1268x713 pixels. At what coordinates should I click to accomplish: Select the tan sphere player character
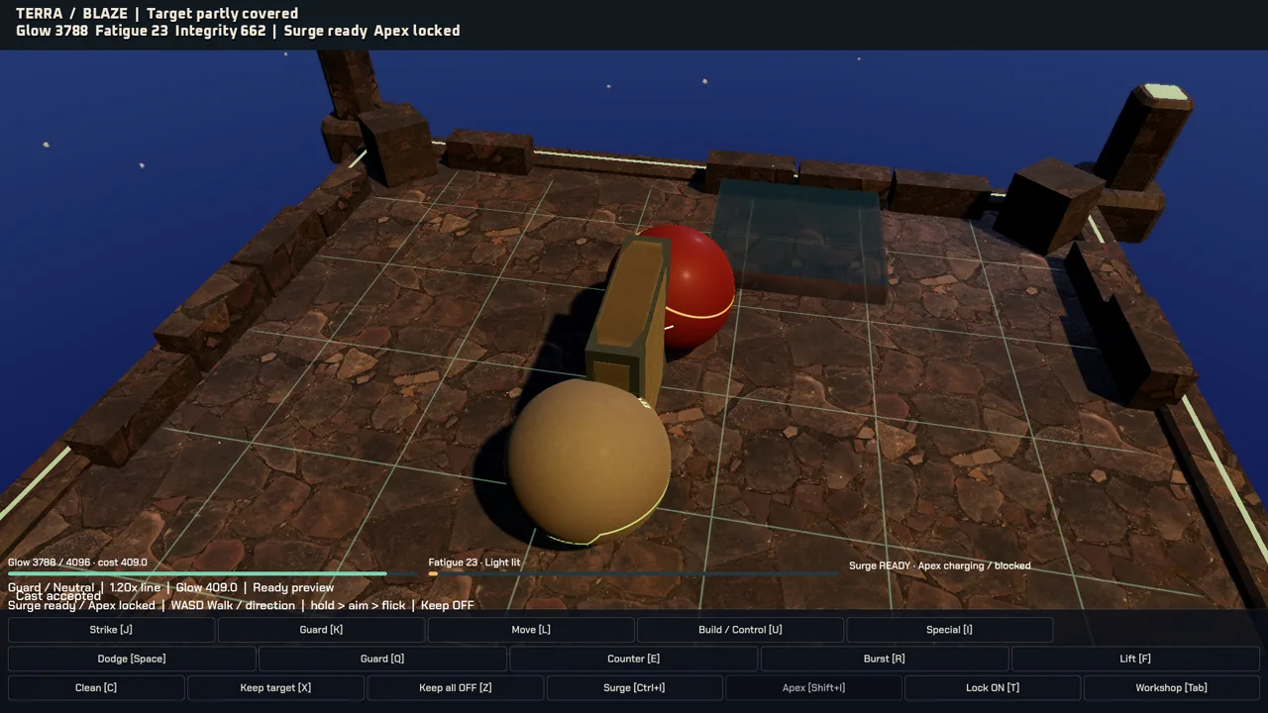589,462
